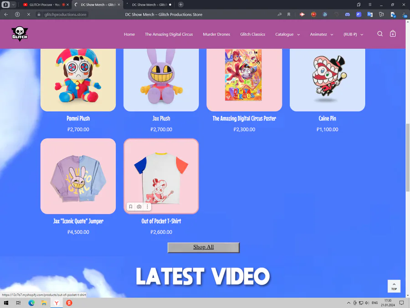The image size is (410, 308).
Task: Open Windows Start menu
Action: pyautogui.click(x=6, y=303)
